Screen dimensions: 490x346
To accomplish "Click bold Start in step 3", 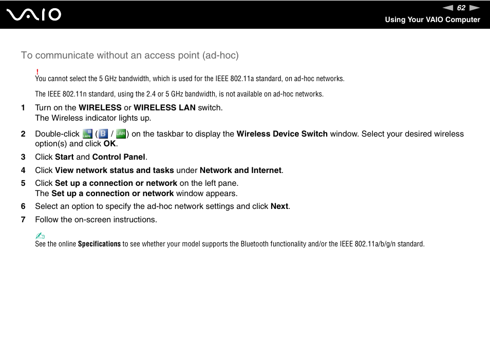I will point(64,157).
